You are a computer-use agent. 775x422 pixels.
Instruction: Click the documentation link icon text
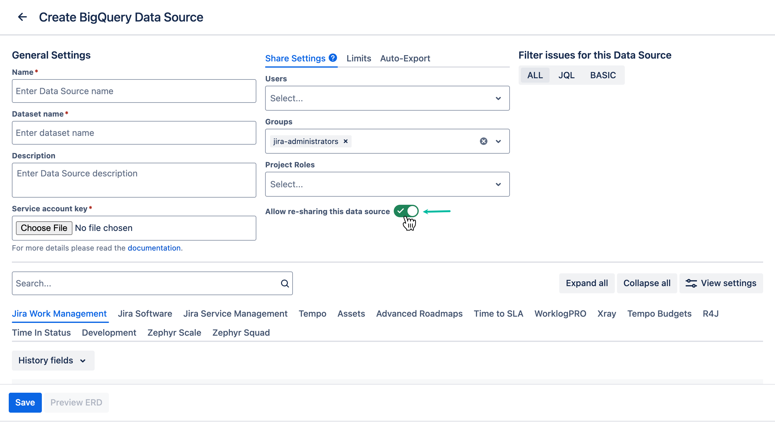[154, 248]
